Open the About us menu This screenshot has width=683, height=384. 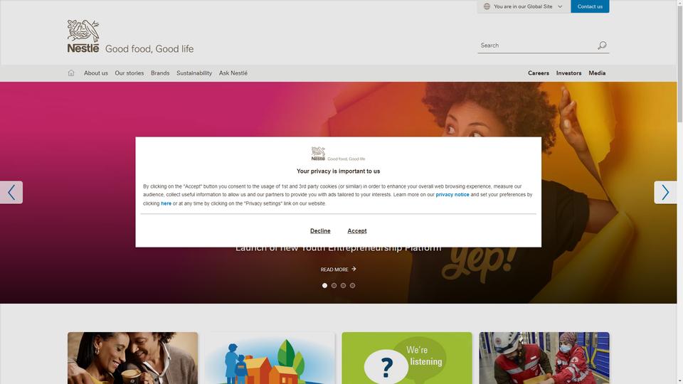[x=96, y=73]
